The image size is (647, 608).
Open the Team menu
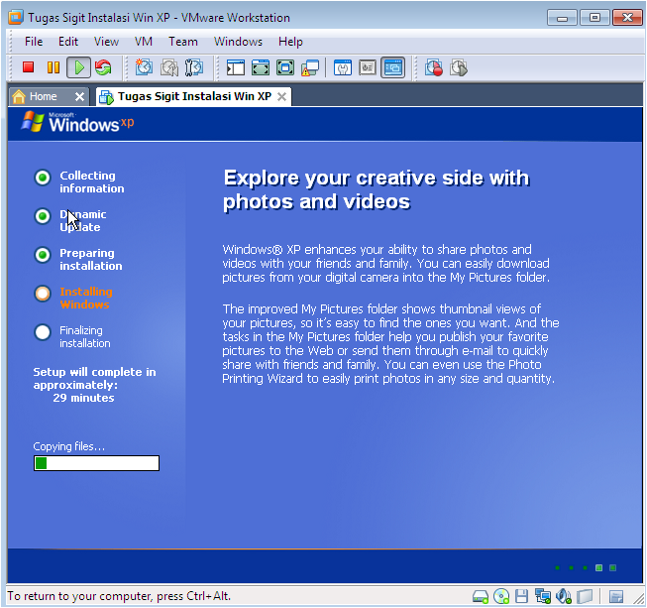[182, 42]
